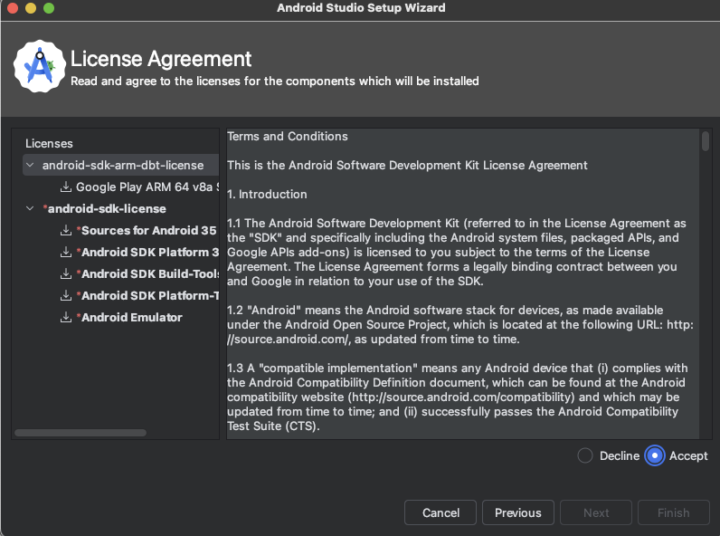Screen dimensions: 720x536
Task: Click download icon beside Sources for Android 35
Action: coord(66,230)
